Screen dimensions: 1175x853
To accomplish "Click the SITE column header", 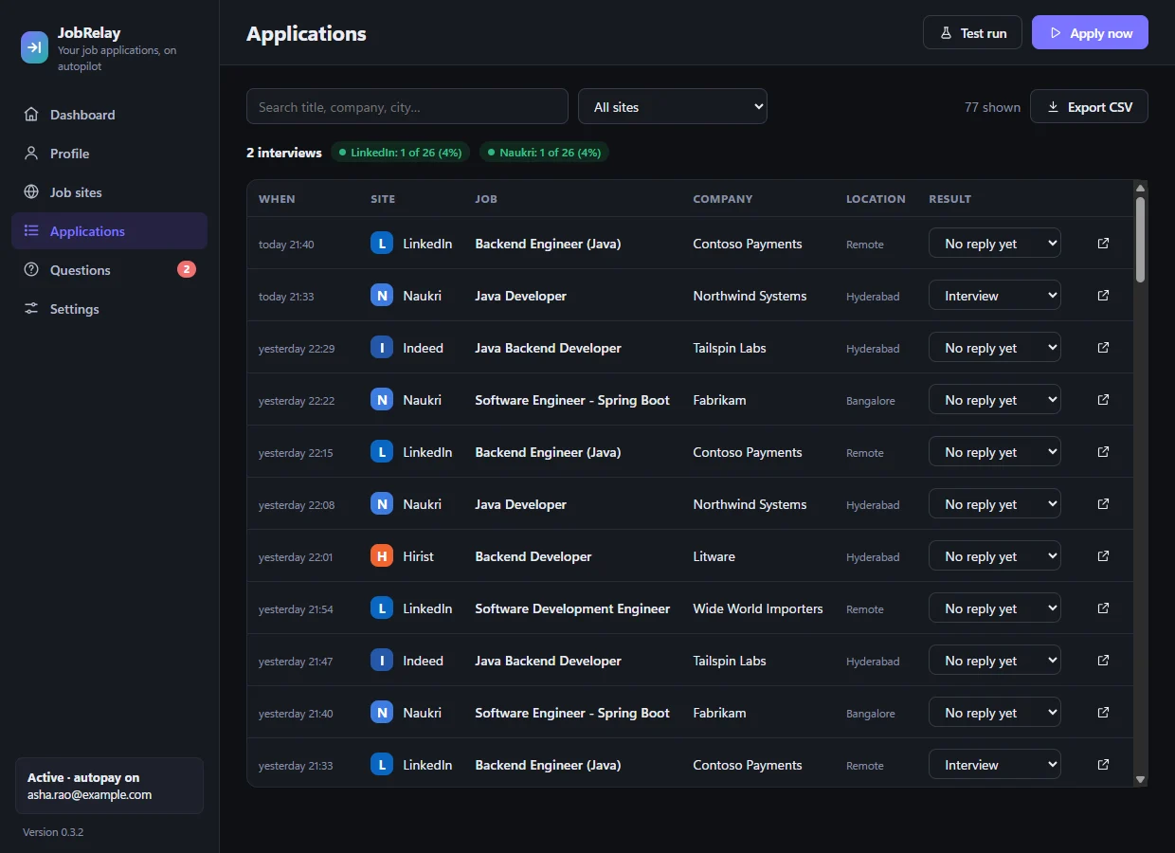I will (x=383, y=199).
